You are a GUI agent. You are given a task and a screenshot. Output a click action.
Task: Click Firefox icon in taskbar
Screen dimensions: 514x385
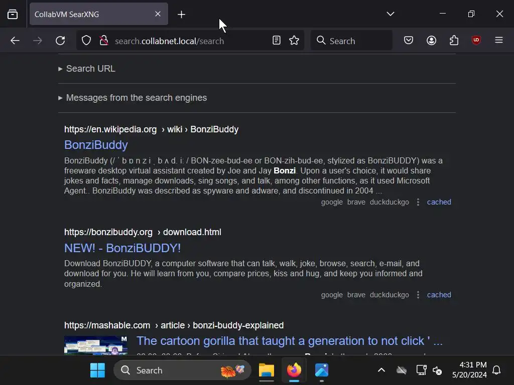(294, 370)
